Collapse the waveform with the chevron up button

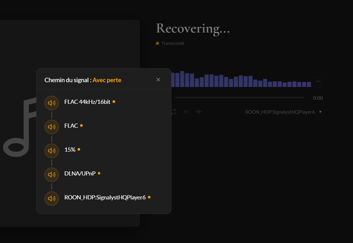[x=318, y=82]
